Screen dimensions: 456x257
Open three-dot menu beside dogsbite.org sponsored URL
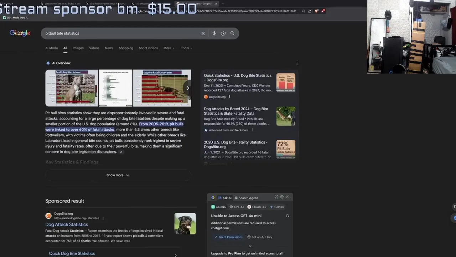103,218
